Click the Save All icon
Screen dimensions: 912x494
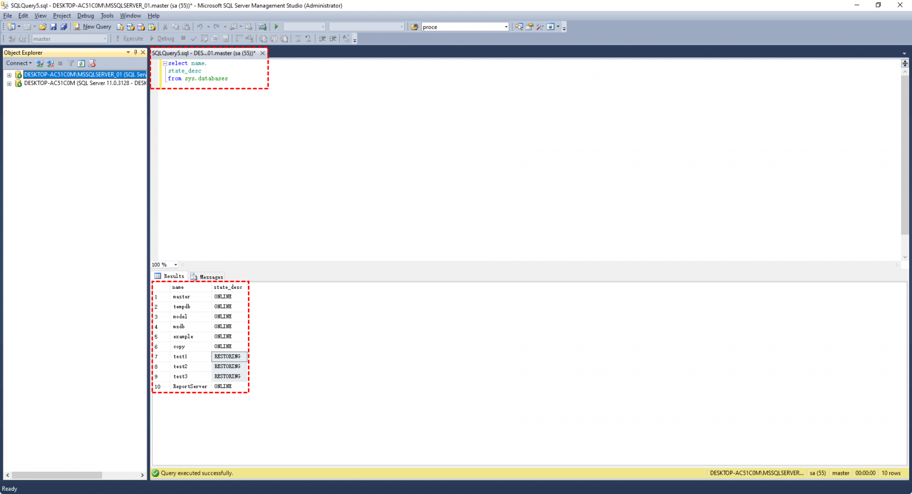(x=64, y=27)
